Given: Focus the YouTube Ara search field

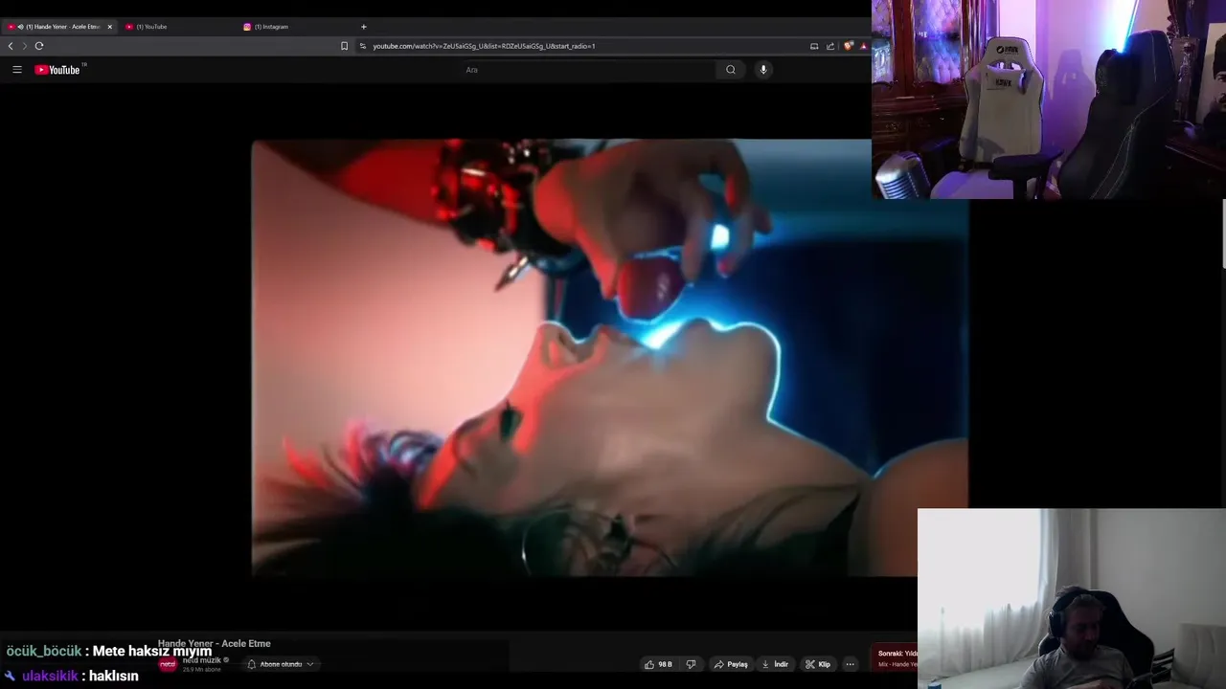Looking at the screenshot, I should coord(586,70).
